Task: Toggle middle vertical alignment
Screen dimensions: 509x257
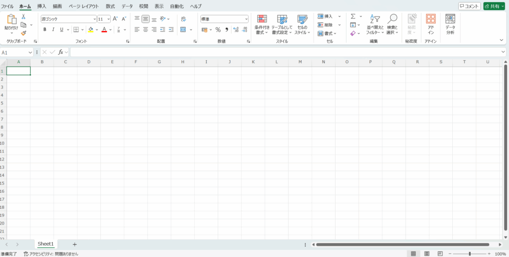Action: tap(146, 19)
